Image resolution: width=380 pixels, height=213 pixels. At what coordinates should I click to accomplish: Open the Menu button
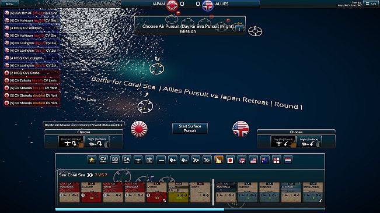(9, 3)
